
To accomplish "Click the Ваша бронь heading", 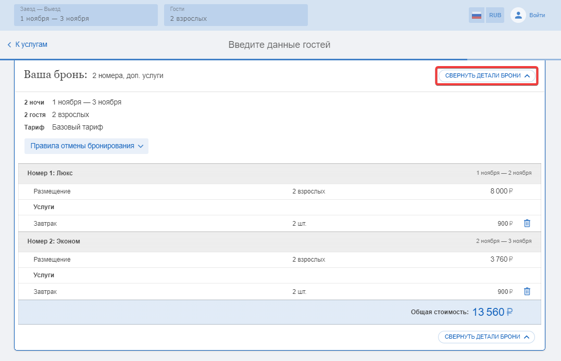I will (55, 74).
